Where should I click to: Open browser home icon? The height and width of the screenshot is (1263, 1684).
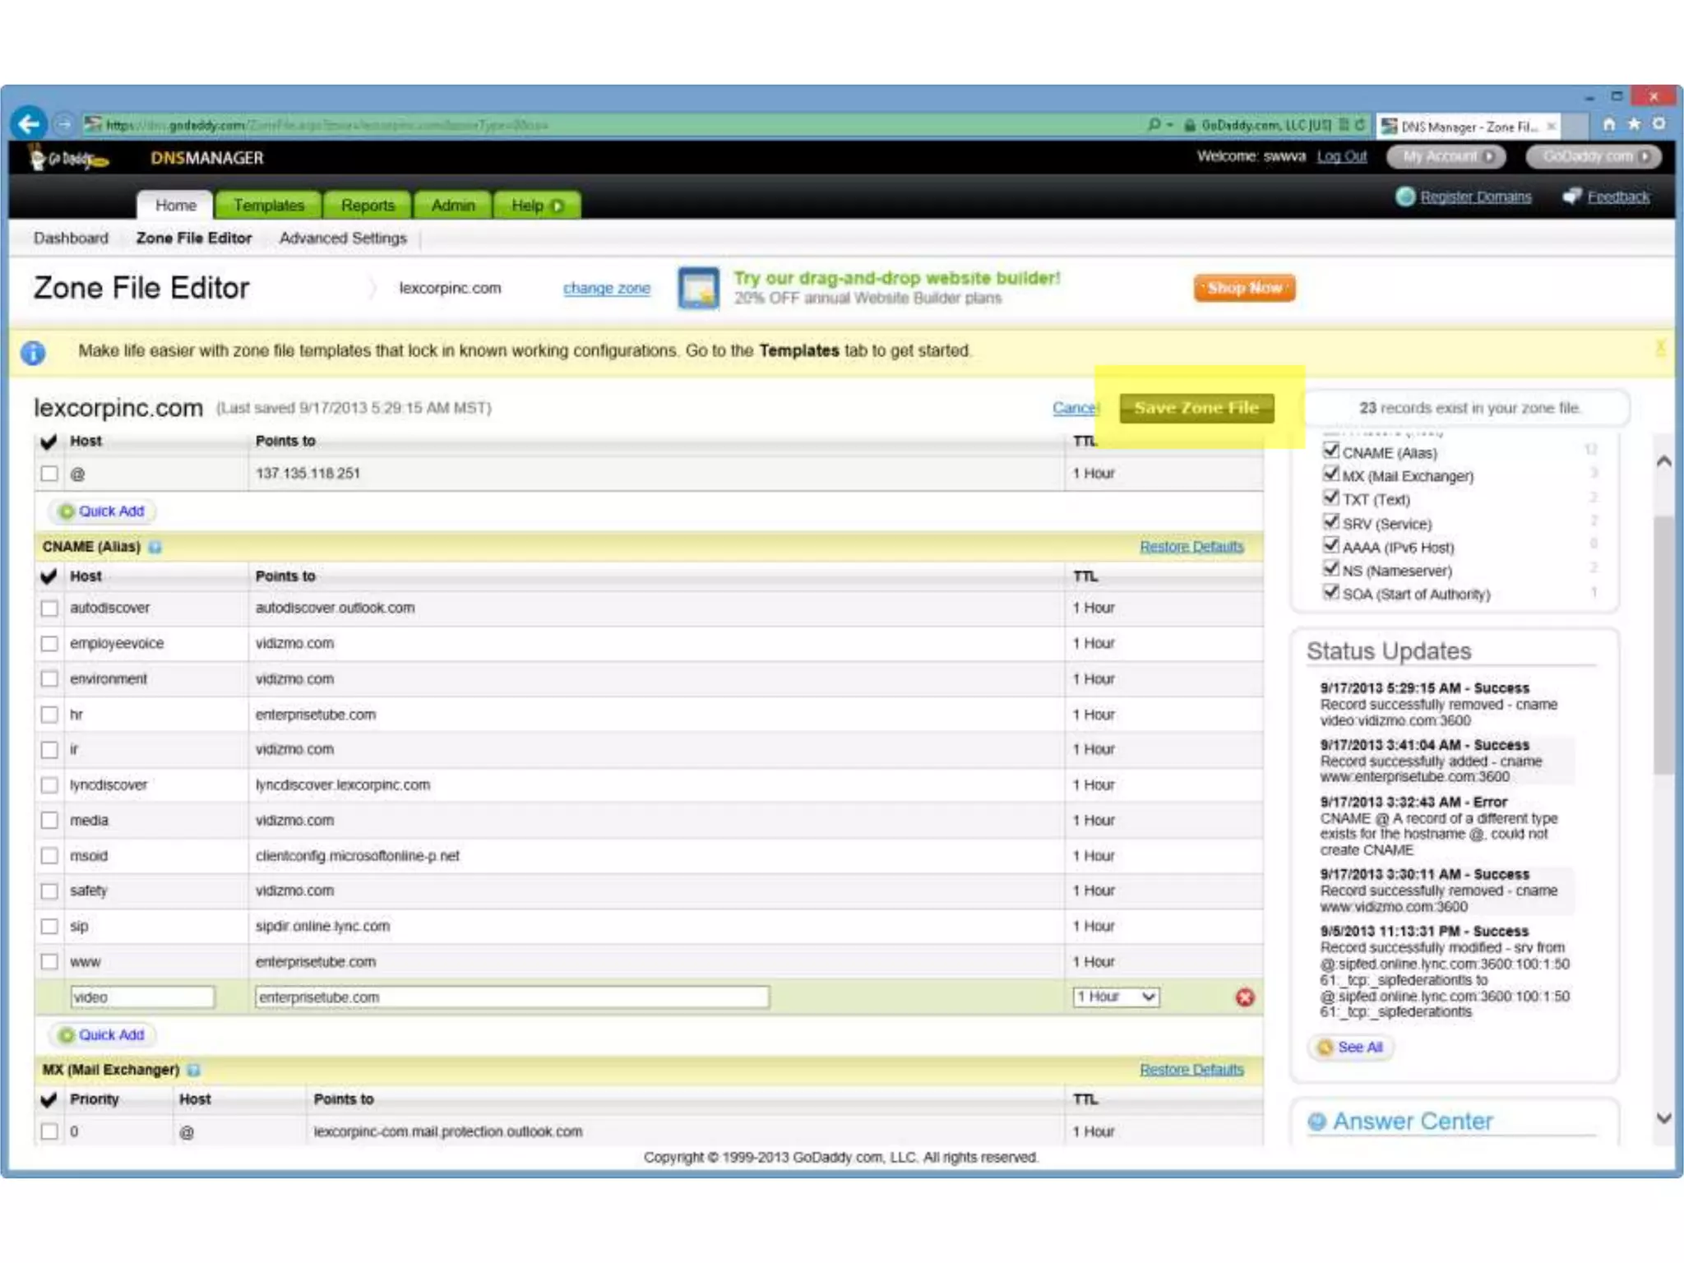pos(1609,124)
